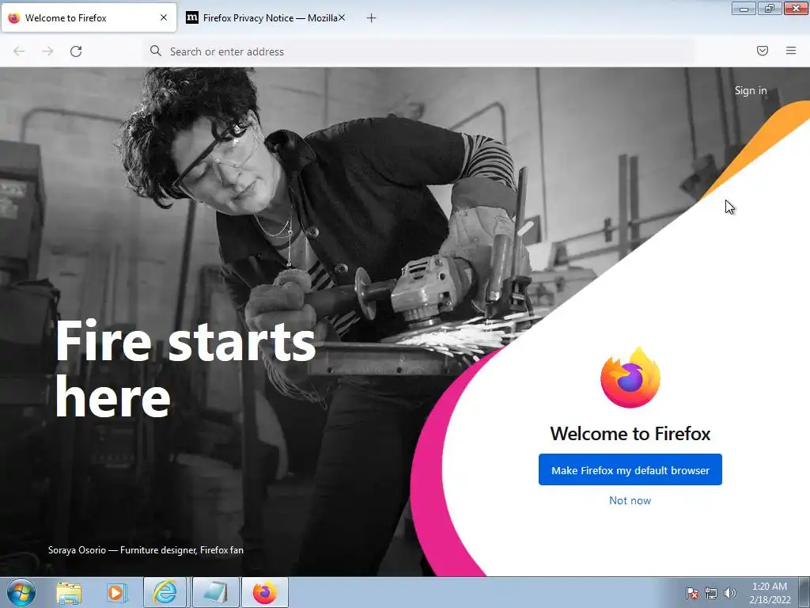The width and height of the screenshot is (810, 608).
Task: Reload the current page
Action: (76, 51)
